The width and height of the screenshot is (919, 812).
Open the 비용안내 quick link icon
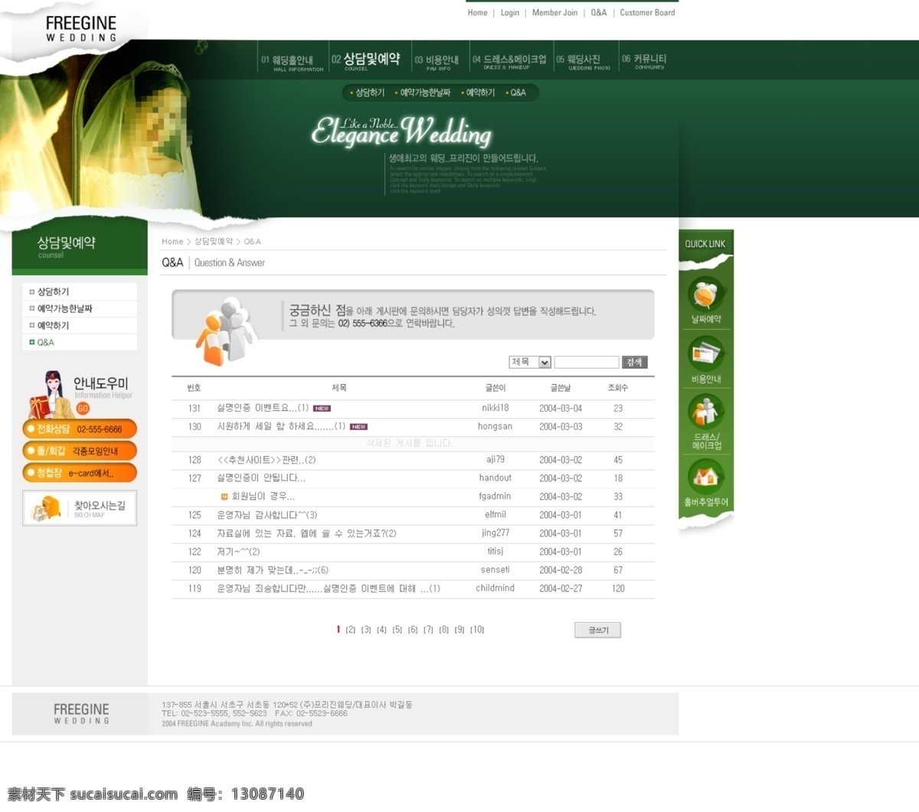coord(705,354)
